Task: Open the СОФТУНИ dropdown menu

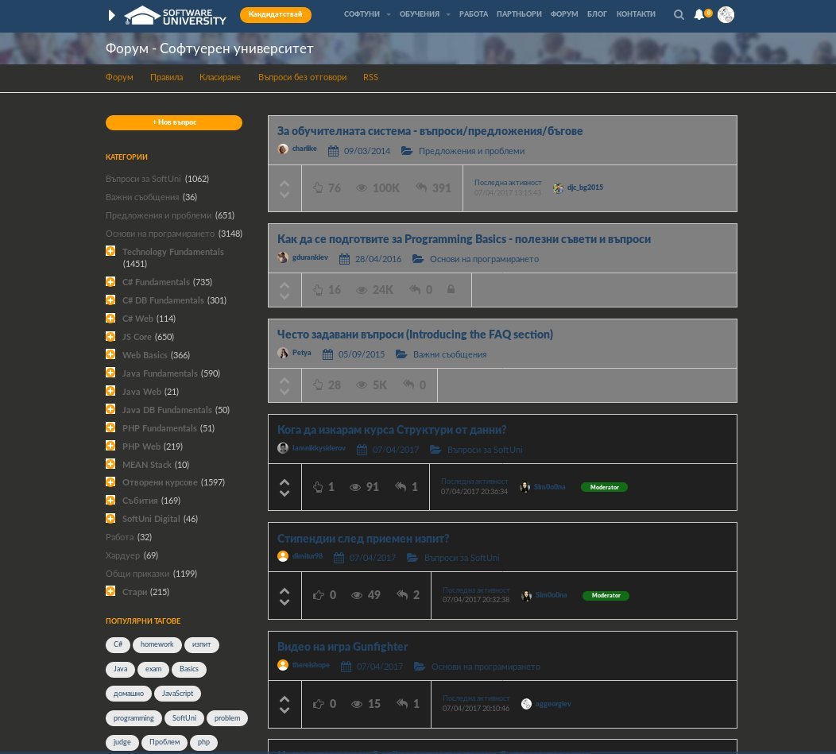Action: 367,14
